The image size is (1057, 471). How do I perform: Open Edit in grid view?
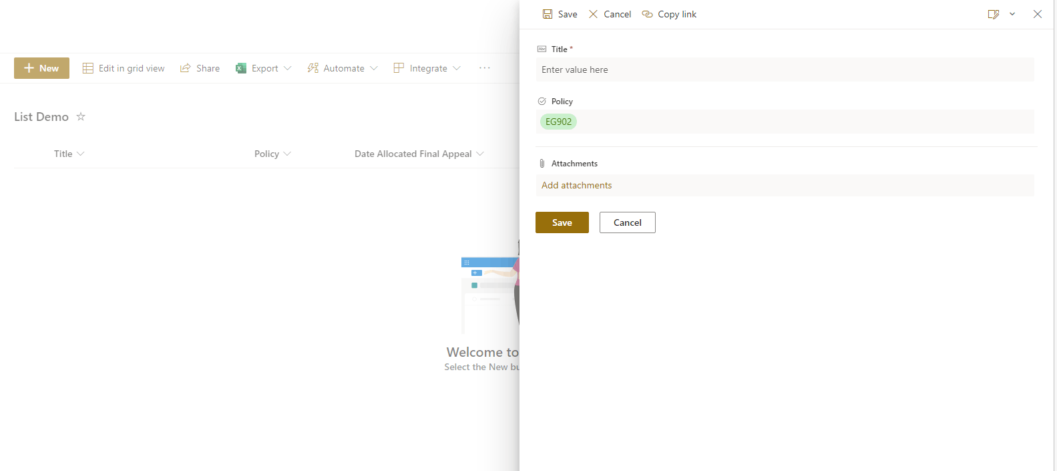coord(124,68)
